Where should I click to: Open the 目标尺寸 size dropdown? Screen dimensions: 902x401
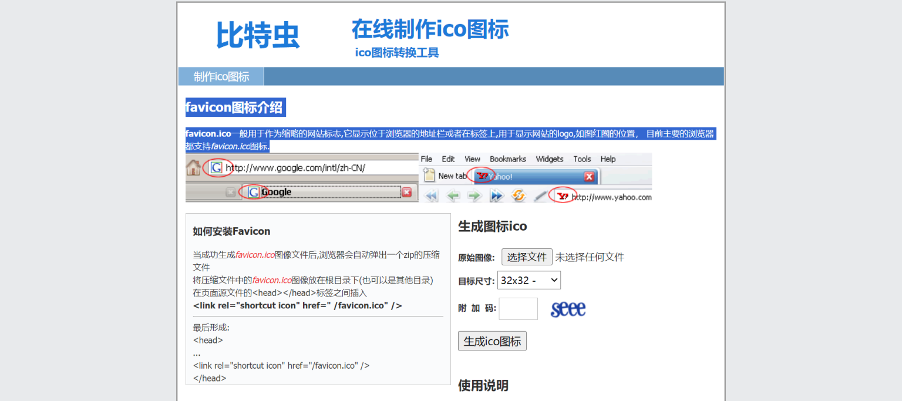(529, 280)
